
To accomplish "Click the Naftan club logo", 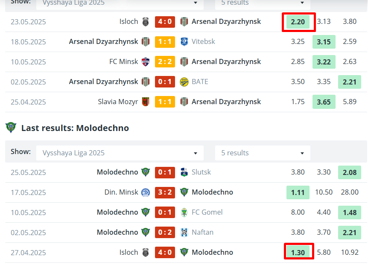I will coord(184,233).
